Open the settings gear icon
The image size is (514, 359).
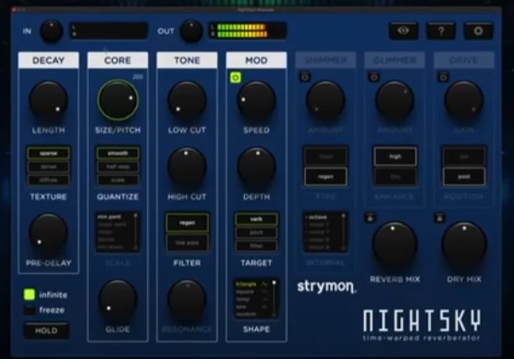[x=478, y=31]
